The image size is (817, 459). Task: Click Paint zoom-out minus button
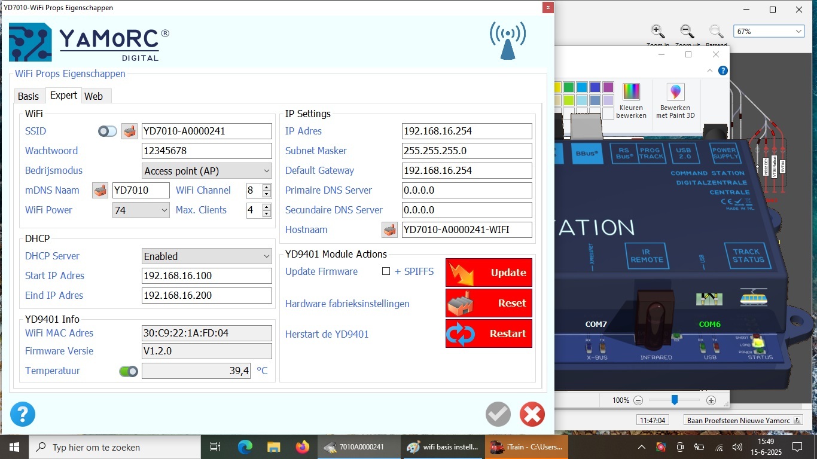tap(638, 400)
